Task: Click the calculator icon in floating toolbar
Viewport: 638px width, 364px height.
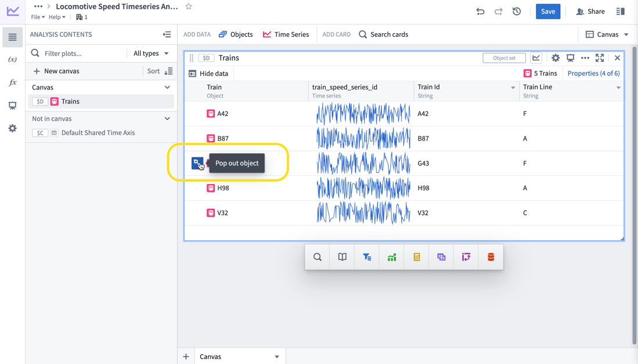Action: tap(417, 257)
